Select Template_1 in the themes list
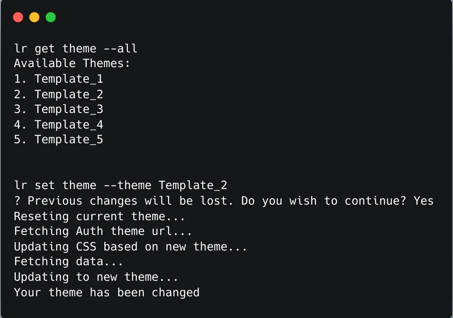 click(69, 79)
